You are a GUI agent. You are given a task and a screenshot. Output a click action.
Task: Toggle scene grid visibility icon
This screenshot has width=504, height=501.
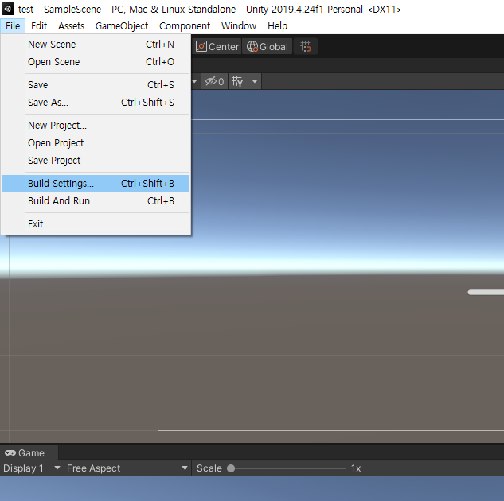237,81
